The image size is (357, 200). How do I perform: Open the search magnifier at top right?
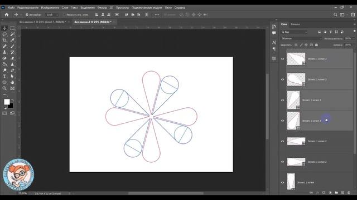tap(335, 15)
